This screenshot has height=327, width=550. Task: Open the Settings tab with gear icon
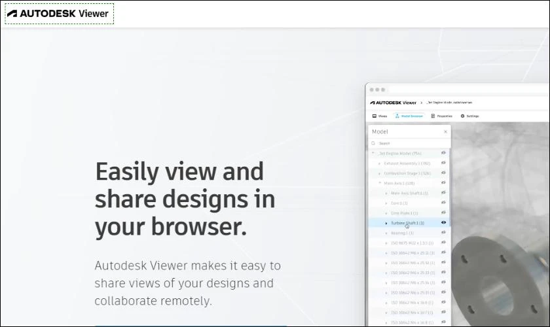click(x=469, y=116)
